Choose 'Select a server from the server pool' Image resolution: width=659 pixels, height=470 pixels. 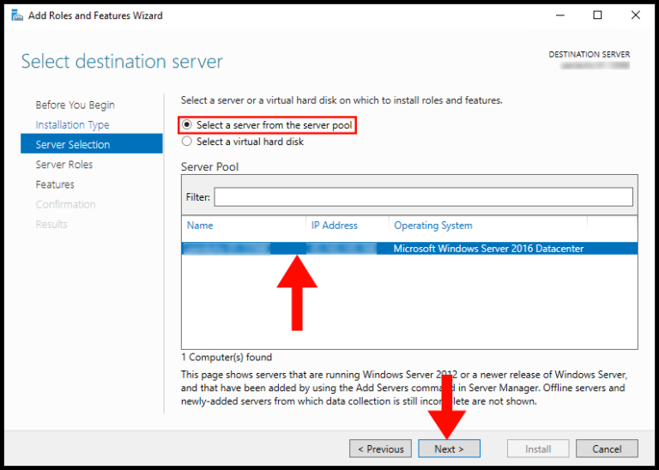(187, 125)
